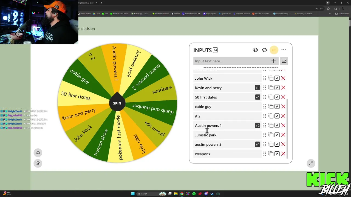
Task: Delete Jurassic park with red X
Action: (x=283, y=135)
